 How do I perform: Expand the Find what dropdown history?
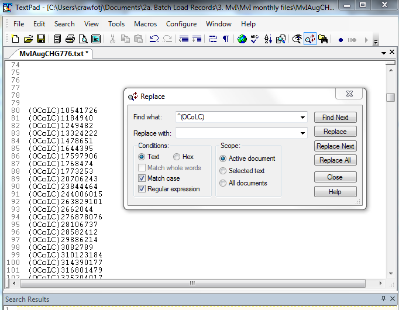302,117
